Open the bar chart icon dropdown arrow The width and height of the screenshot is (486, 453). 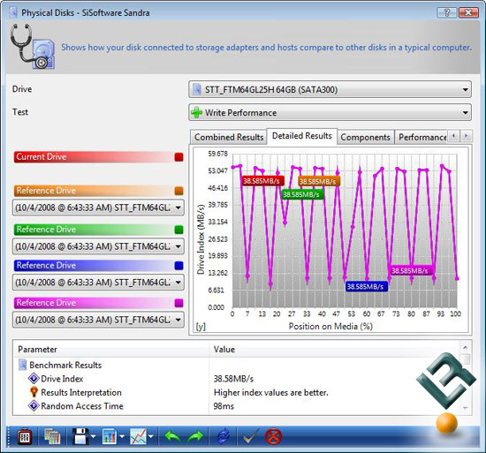click(122, 436)
